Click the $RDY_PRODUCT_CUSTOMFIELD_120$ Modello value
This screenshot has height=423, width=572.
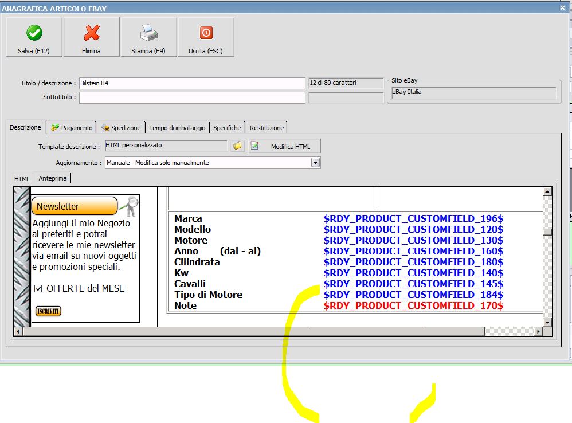point(413,229)
